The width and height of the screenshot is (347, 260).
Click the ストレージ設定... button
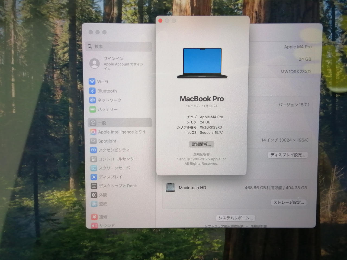pos(288,202)
